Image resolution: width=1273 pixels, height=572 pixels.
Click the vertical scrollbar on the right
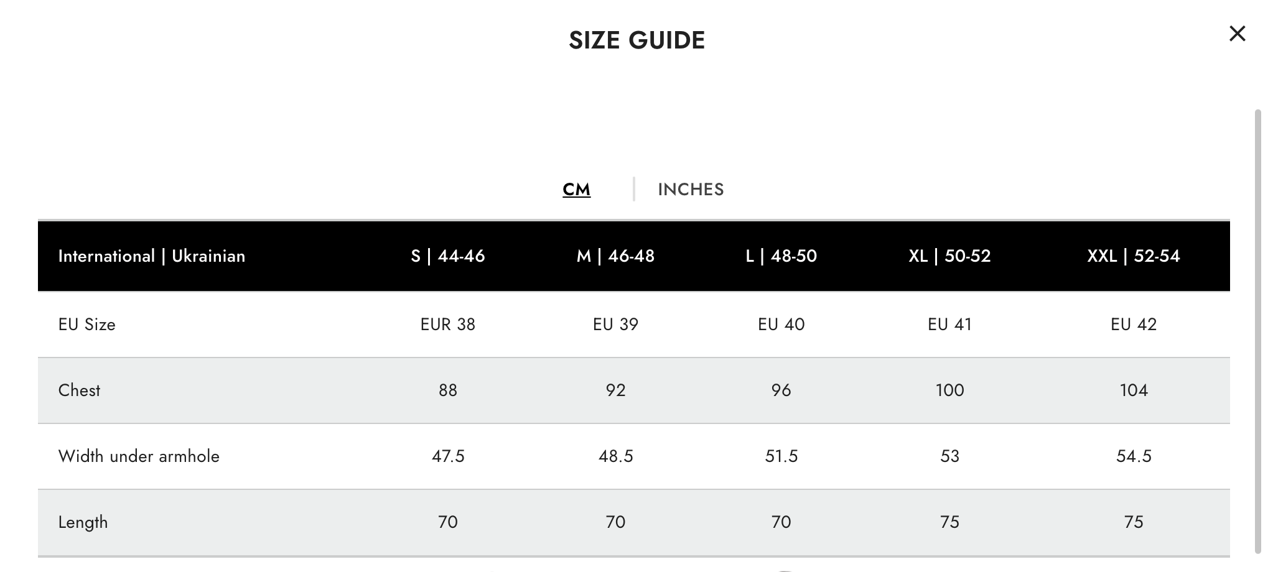click(x=1258, y=331)
